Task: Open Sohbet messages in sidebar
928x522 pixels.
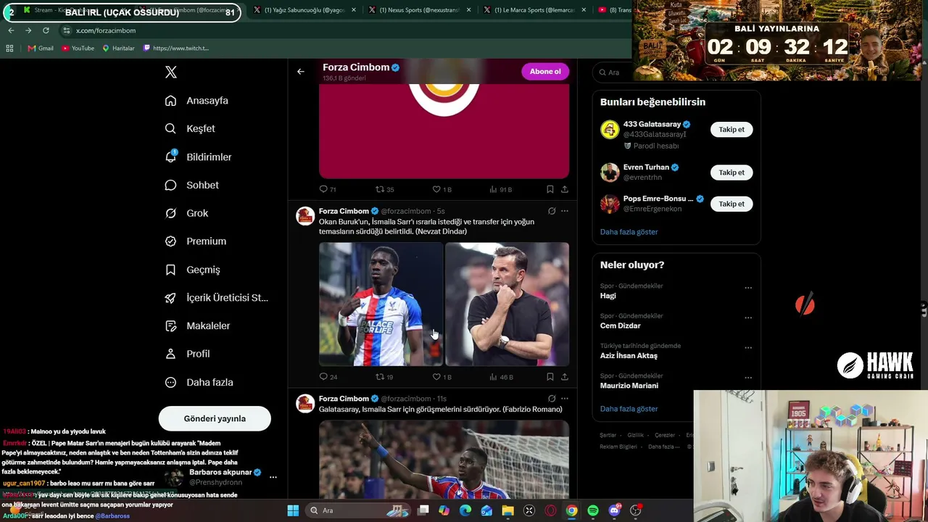Action: (191, 185)
